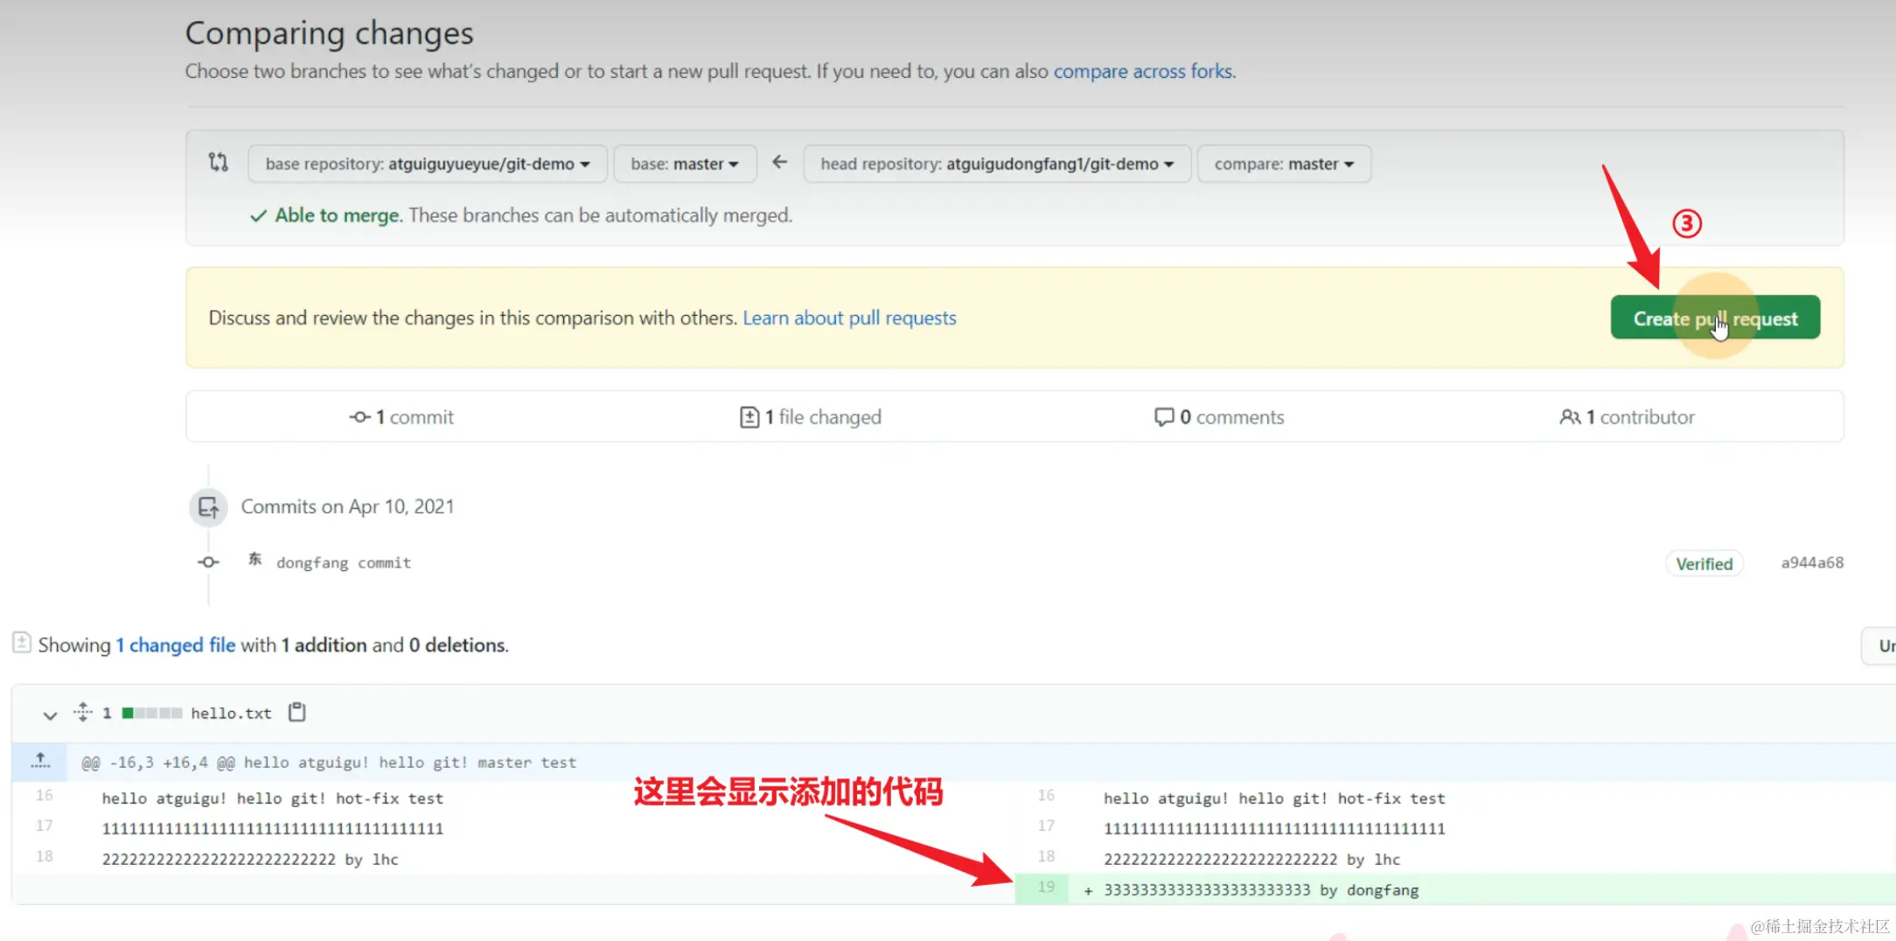
Task: Click the push icon beside Commits on Apr 10
Action: point(208,507)
